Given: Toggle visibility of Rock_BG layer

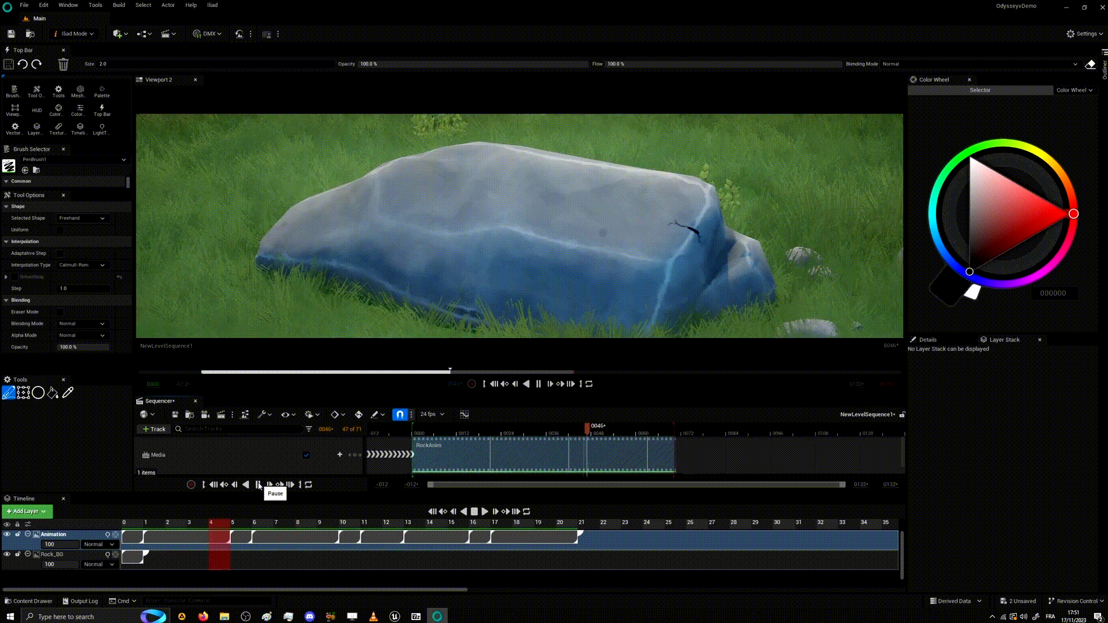Looking at the screenshot, I should pos(7,554).
